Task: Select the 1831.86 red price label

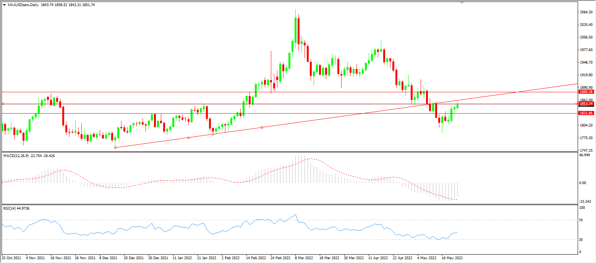Action: [586, 113]
